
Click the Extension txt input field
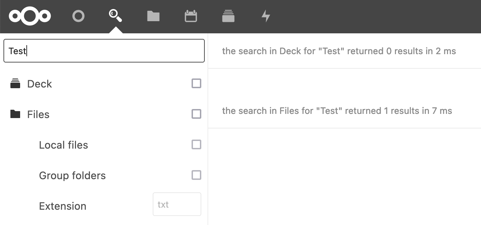click(177, 204)
